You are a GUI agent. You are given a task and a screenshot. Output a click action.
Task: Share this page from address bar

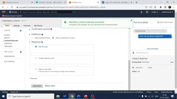click(151, 7)
